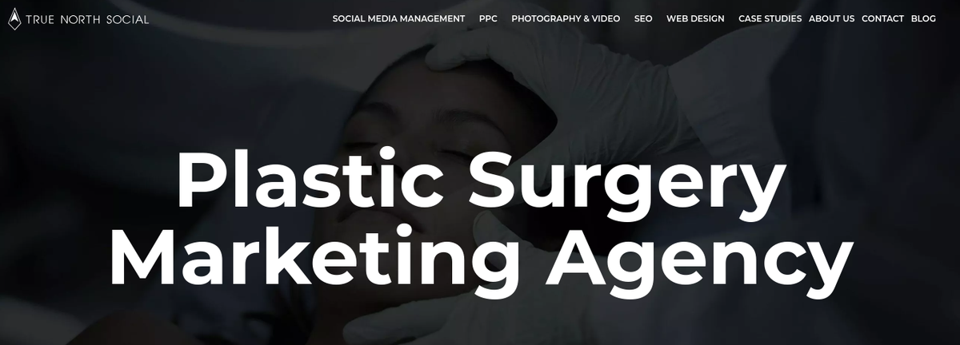Click the word Social in the logo
Viewport: 960px width, 345px height.
pyautogui.click(x=127, y=19)
